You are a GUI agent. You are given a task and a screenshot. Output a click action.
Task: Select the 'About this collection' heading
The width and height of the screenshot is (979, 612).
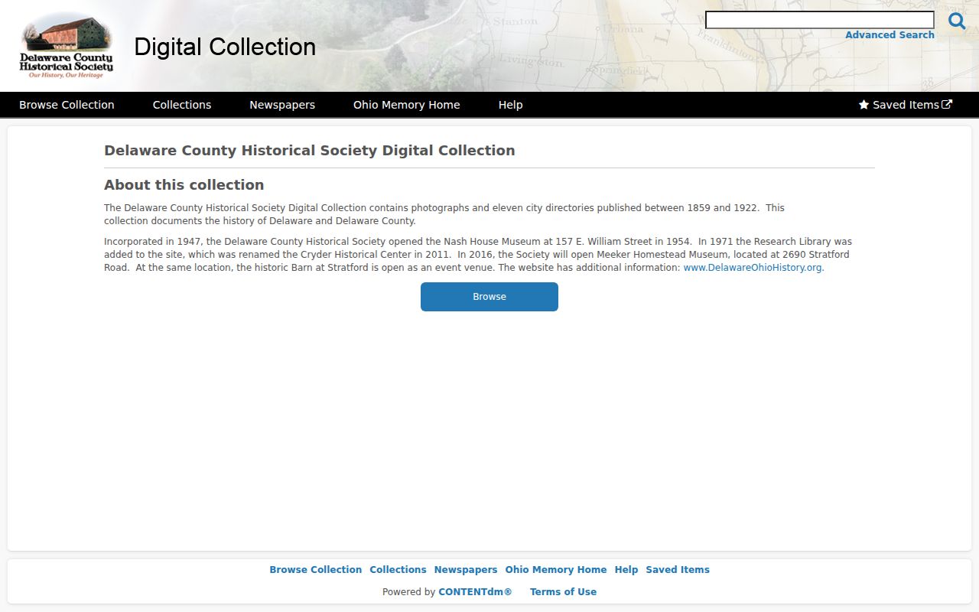pyautogui.click(x=184, y=185)
